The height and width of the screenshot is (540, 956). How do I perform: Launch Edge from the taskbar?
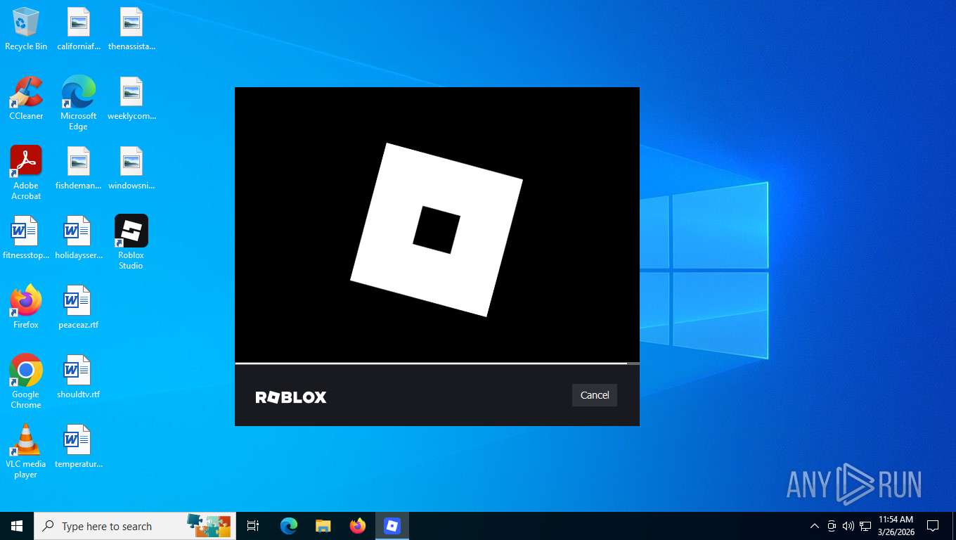pyautogui.click(x=289, y=526)
